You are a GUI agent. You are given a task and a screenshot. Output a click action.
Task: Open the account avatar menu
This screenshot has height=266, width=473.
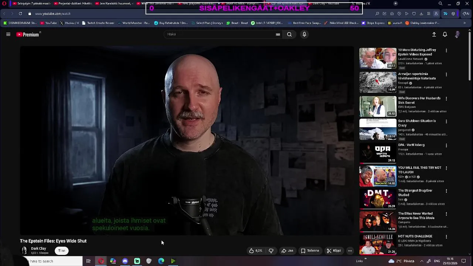457,34
